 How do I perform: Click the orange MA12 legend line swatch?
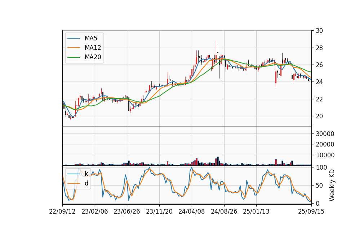coord(74,48)
